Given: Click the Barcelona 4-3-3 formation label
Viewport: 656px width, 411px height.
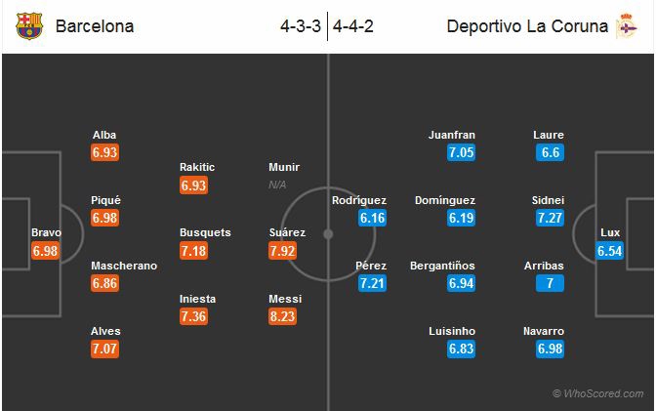Looking at the screenshot, I should pyautogui.click(x=300, y=26).
